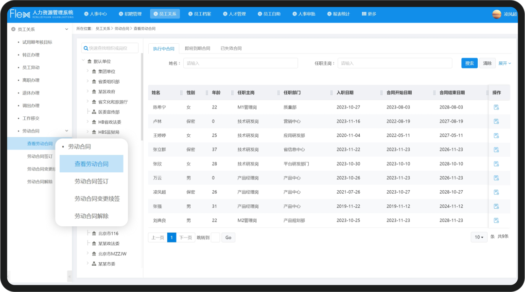The image size is (525, 292).
Task: Click the Flex logo in the header
Action: [19, 14]
